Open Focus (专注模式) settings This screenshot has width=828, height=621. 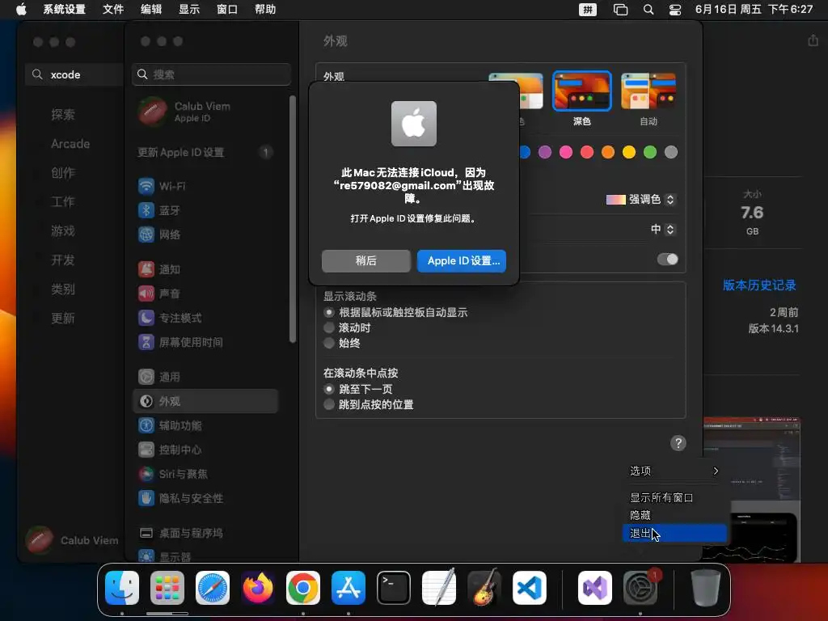click(205, 318)
